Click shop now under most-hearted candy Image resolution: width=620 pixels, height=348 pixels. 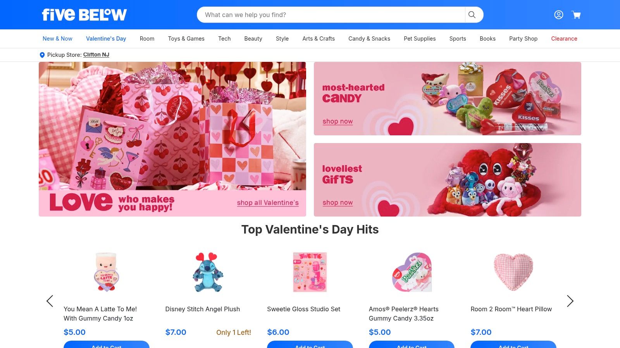(338, 121)
